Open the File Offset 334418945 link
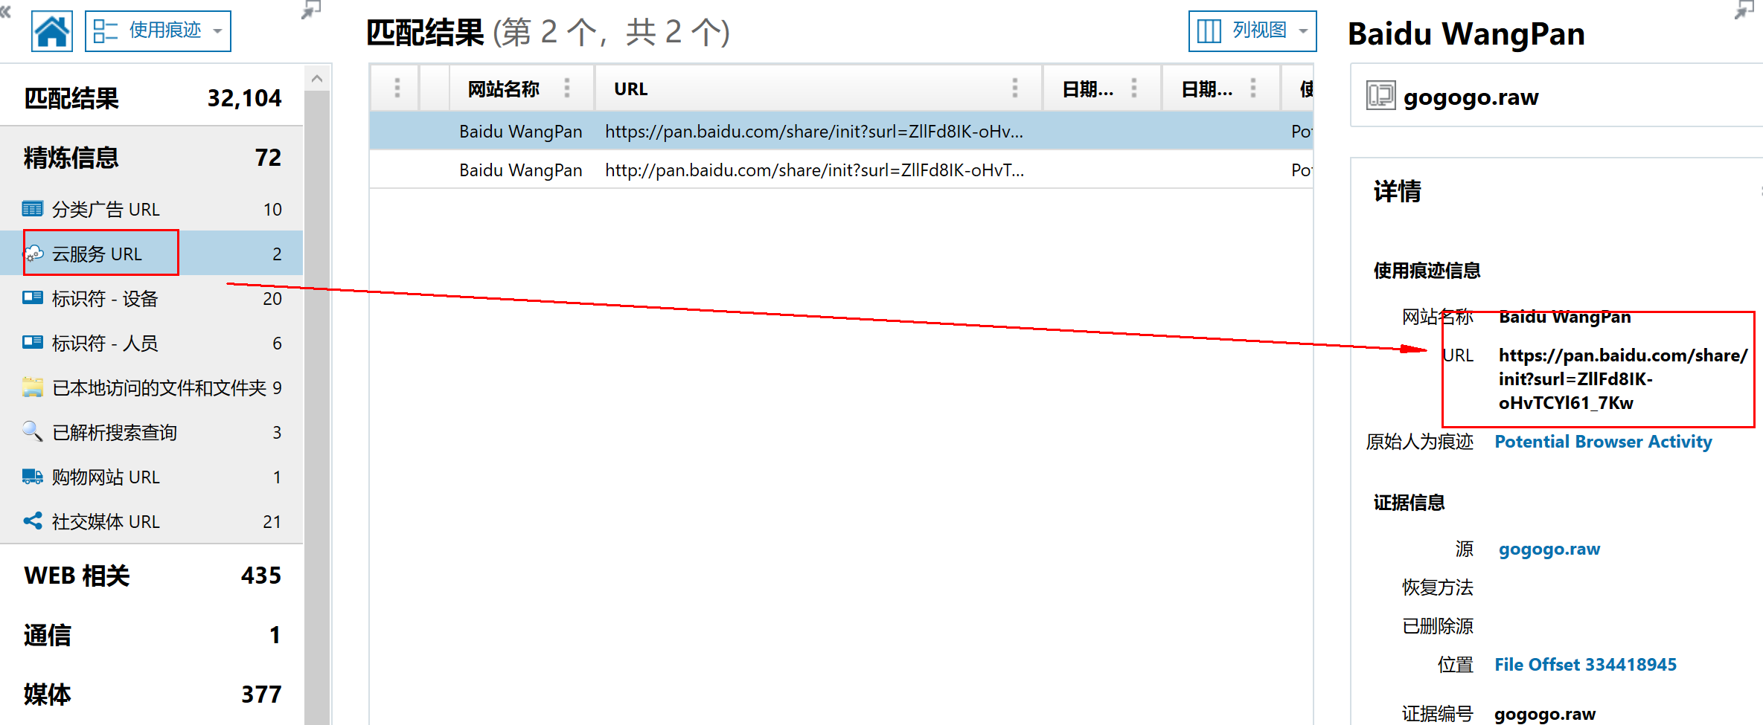 coord(1586,665)
